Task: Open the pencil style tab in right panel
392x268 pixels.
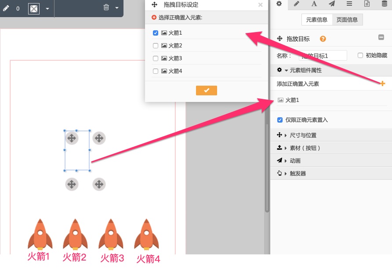Action: click(297, 4)
